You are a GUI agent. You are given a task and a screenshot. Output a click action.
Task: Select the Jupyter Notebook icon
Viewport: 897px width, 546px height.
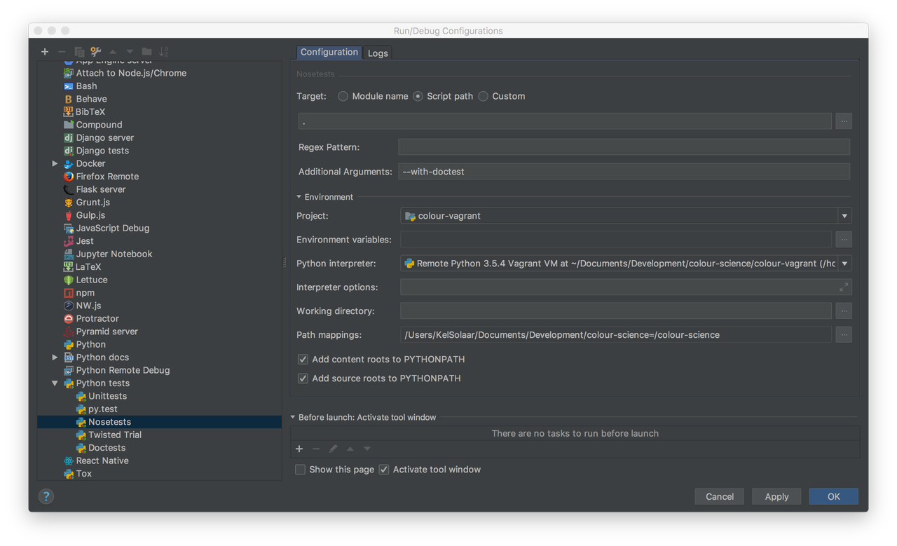[x=68, y=254]
